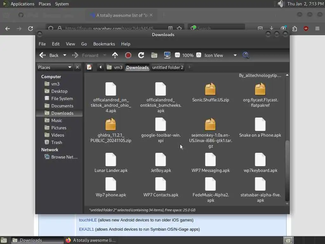Select Videos in the sidebar

pos(59,135)
